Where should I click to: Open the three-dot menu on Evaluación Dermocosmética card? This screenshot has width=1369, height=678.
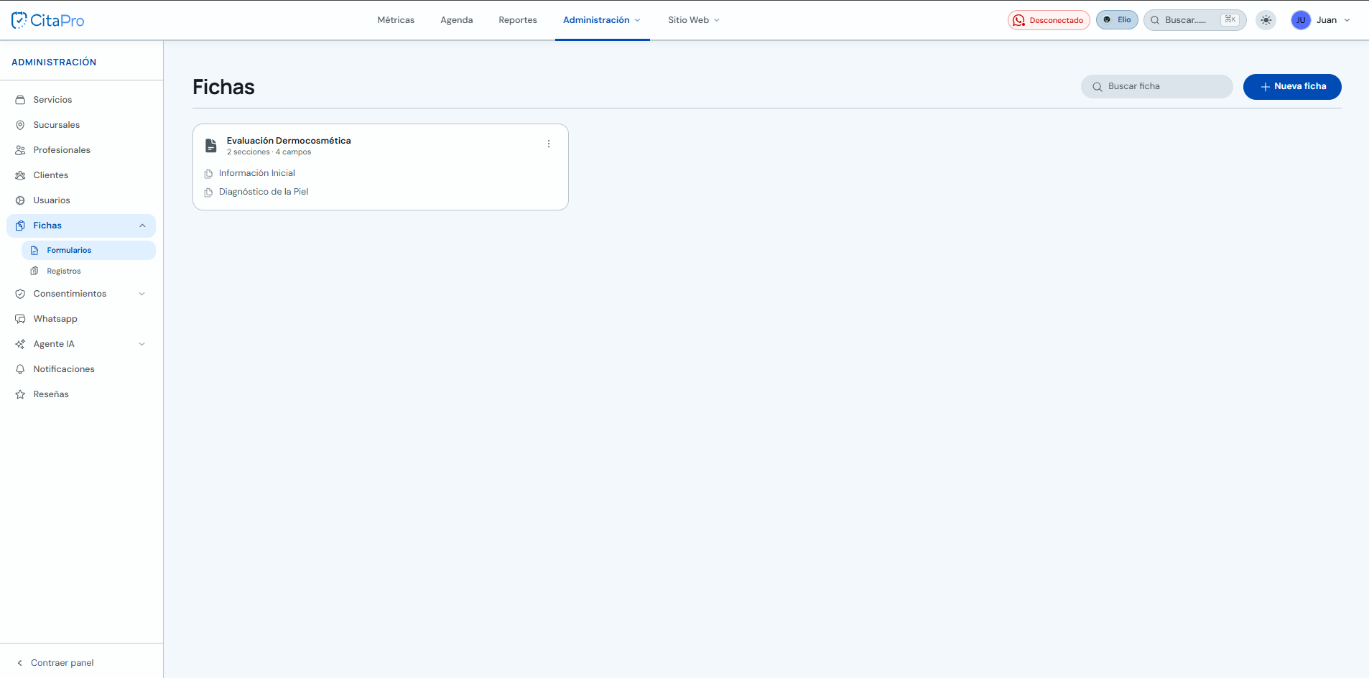click(x=549, y=144)
